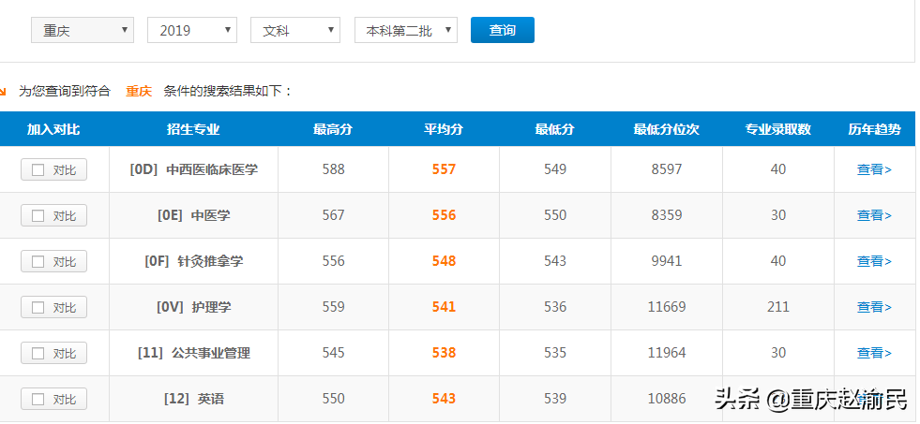Viewport: 920px width, 424px height.
Task: Click the 最高分 column header
Action: coord(333,130)
